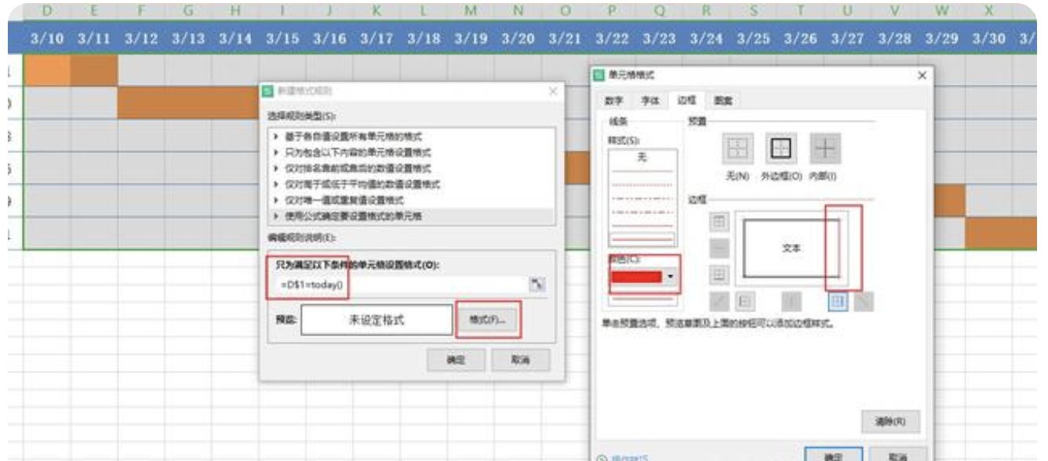Select rule type 仅对高于或低于平均值的数值设置格式

point(412,184)
